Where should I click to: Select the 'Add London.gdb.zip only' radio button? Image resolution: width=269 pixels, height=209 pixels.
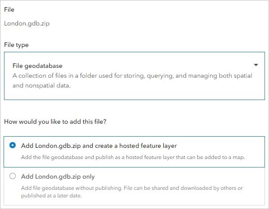[x=13, y=176]
